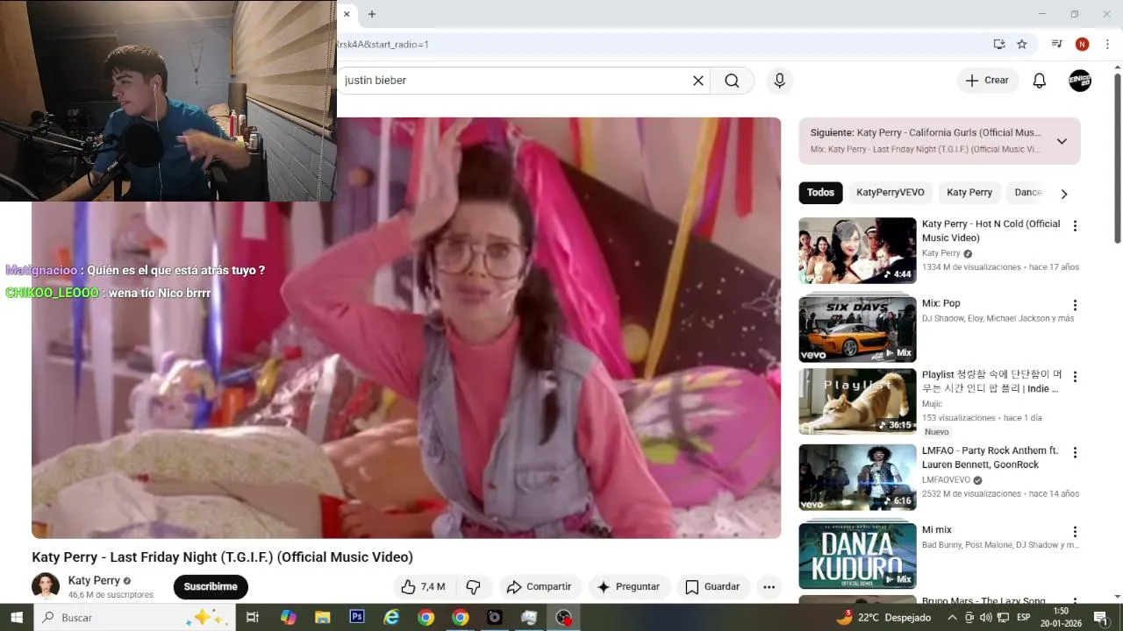Click the Suscribirme button

[x=211, y=587]
